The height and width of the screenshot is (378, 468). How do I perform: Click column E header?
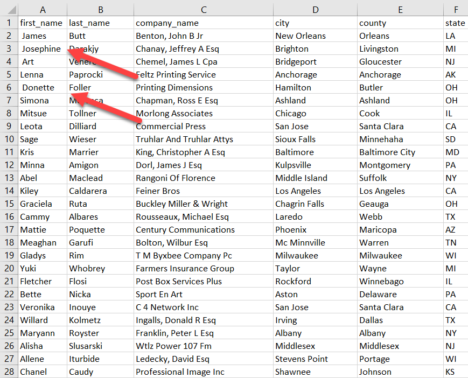click(x=400, y=9)
